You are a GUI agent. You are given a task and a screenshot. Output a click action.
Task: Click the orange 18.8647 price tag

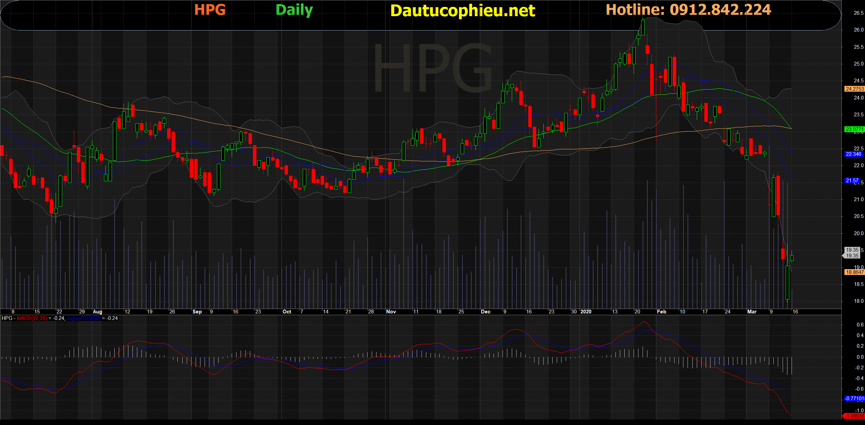[854, 272]
